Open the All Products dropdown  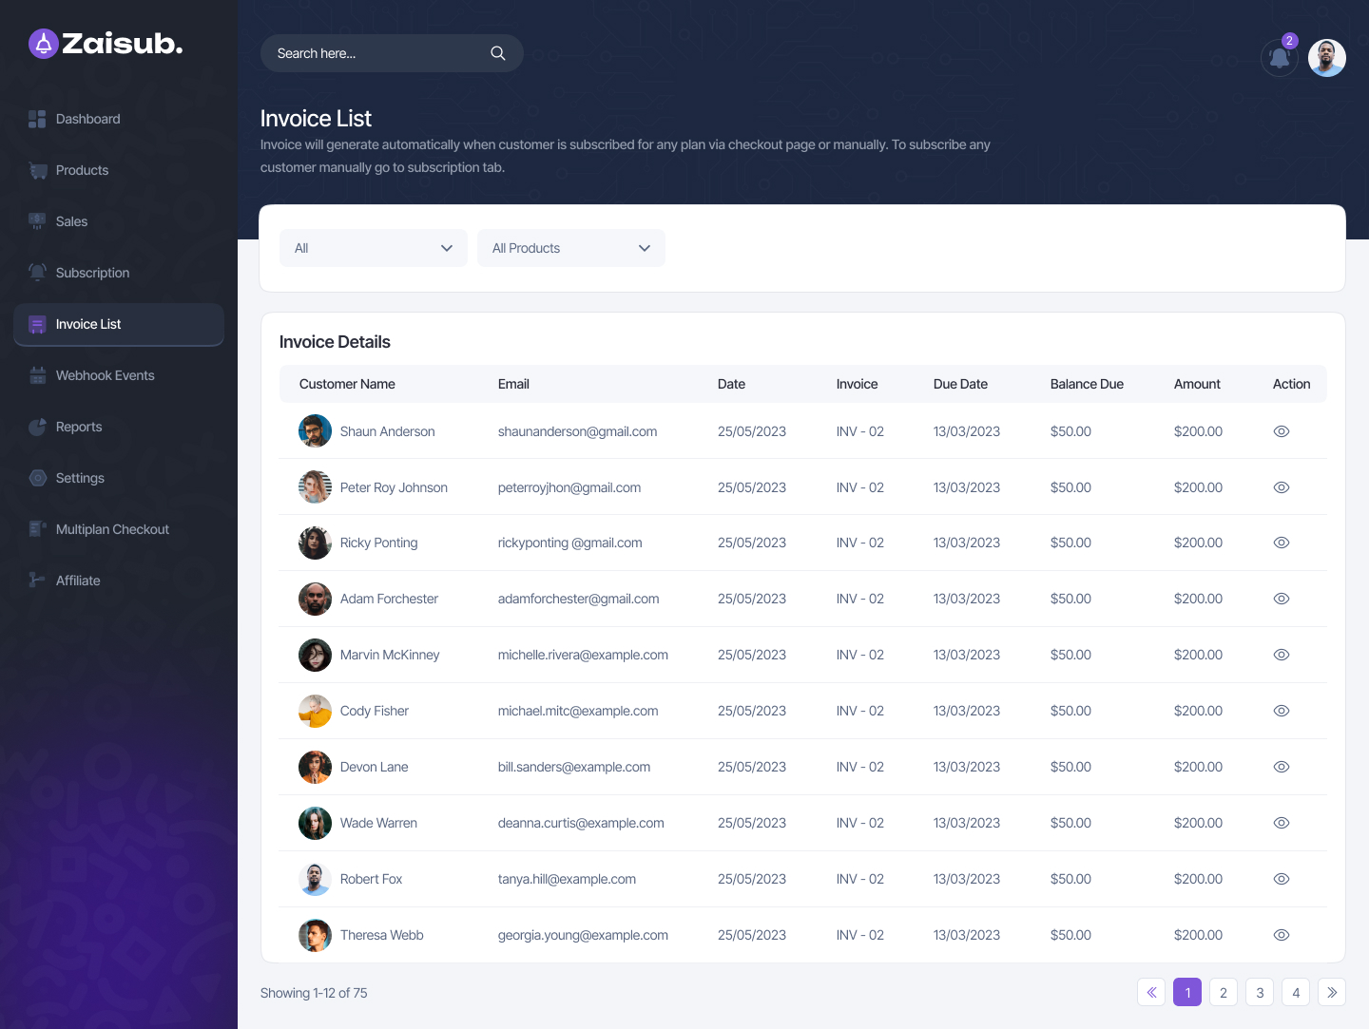[x=570, y=248]
